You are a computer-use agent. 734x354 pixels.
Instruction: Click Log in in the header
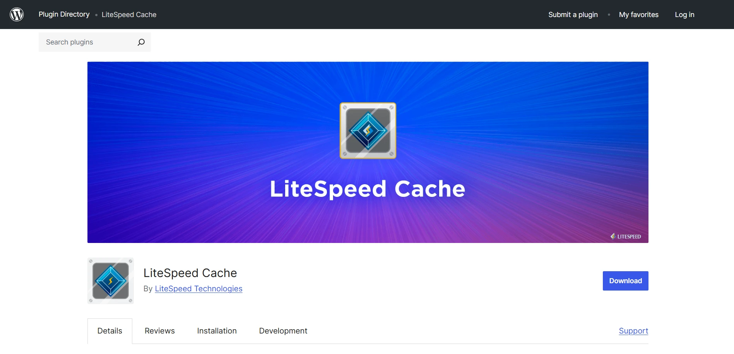[684, 15]
